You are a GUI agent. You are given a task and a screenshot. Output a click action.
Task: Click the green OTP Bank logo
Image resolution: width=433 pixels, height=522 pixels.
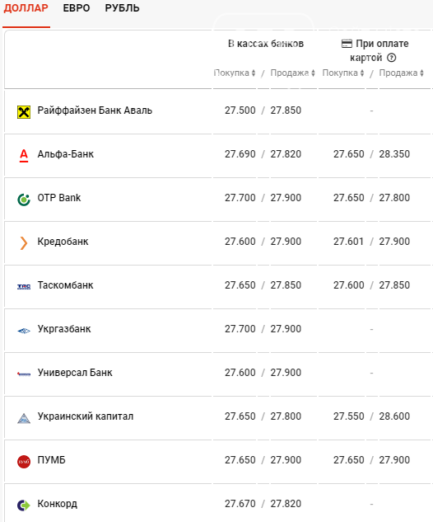(x=24, y=200)
